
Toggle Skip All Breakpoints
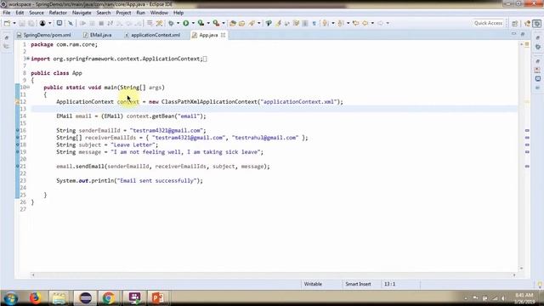tap(71, 23)
